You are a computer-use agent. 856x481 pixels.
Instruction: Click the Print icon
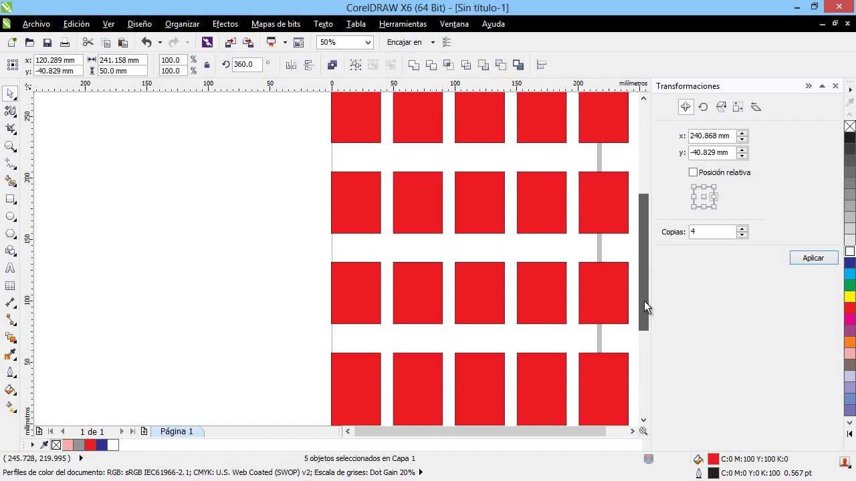coord(65,42)
